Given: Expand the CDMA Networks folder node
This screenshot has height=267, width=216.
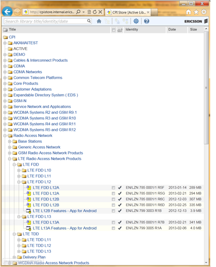Looking at the screenshot, I should [5, 72].
